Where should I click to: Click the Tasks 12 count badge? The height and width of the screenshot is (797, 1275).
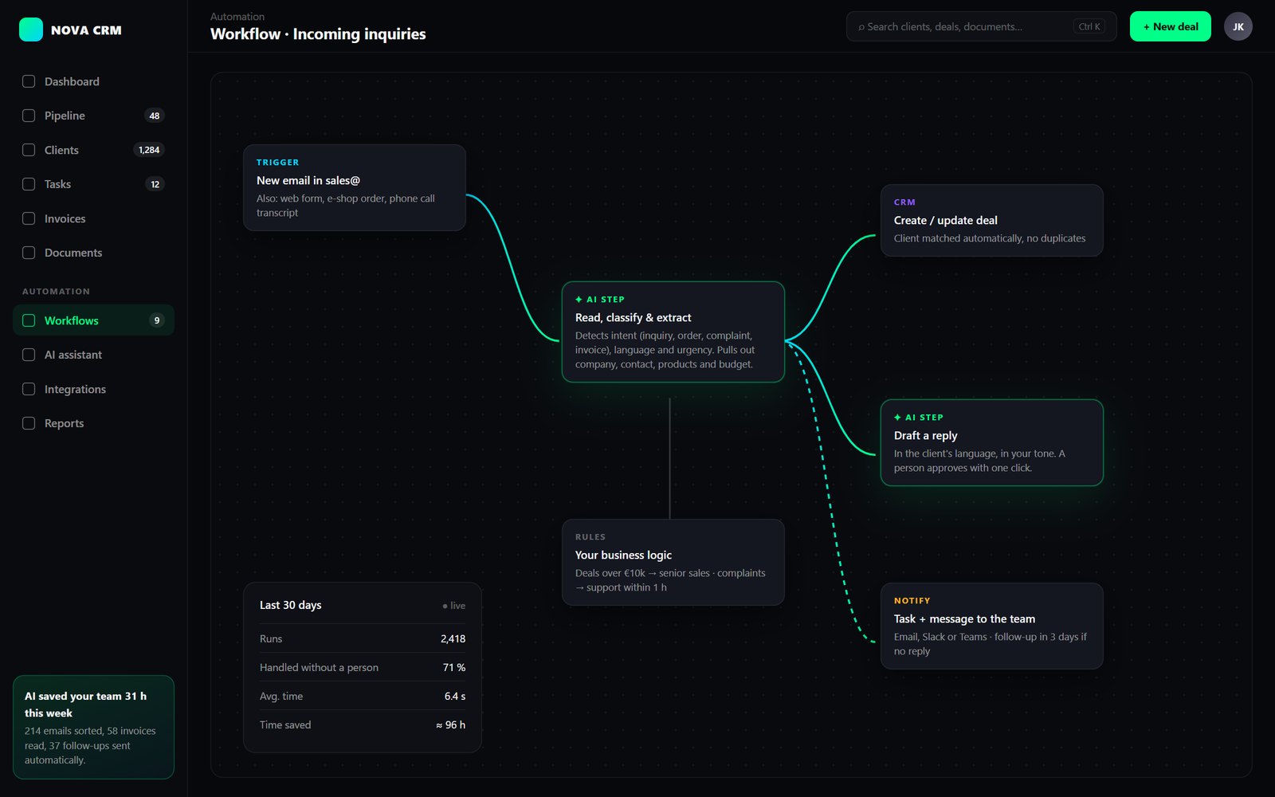tap(155, 184)
